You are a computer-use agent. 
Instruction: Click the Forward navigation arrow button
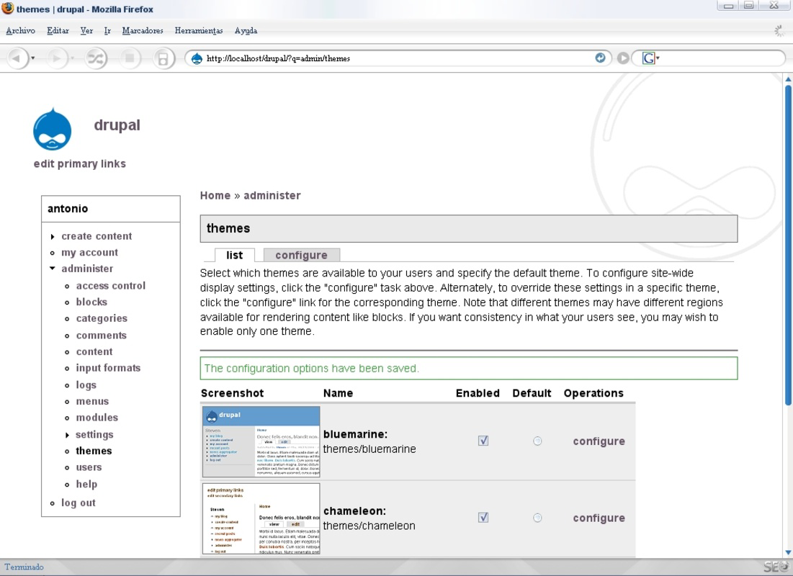pos(56,58)
